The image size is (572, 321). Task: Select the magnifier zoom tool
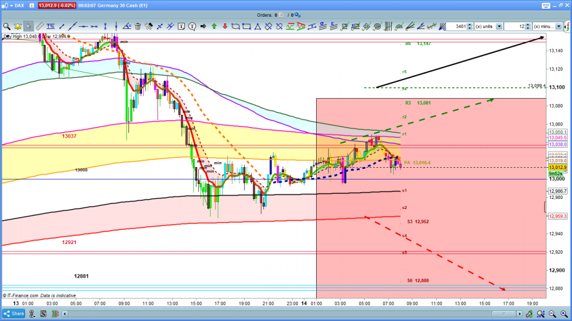[7, 26]
